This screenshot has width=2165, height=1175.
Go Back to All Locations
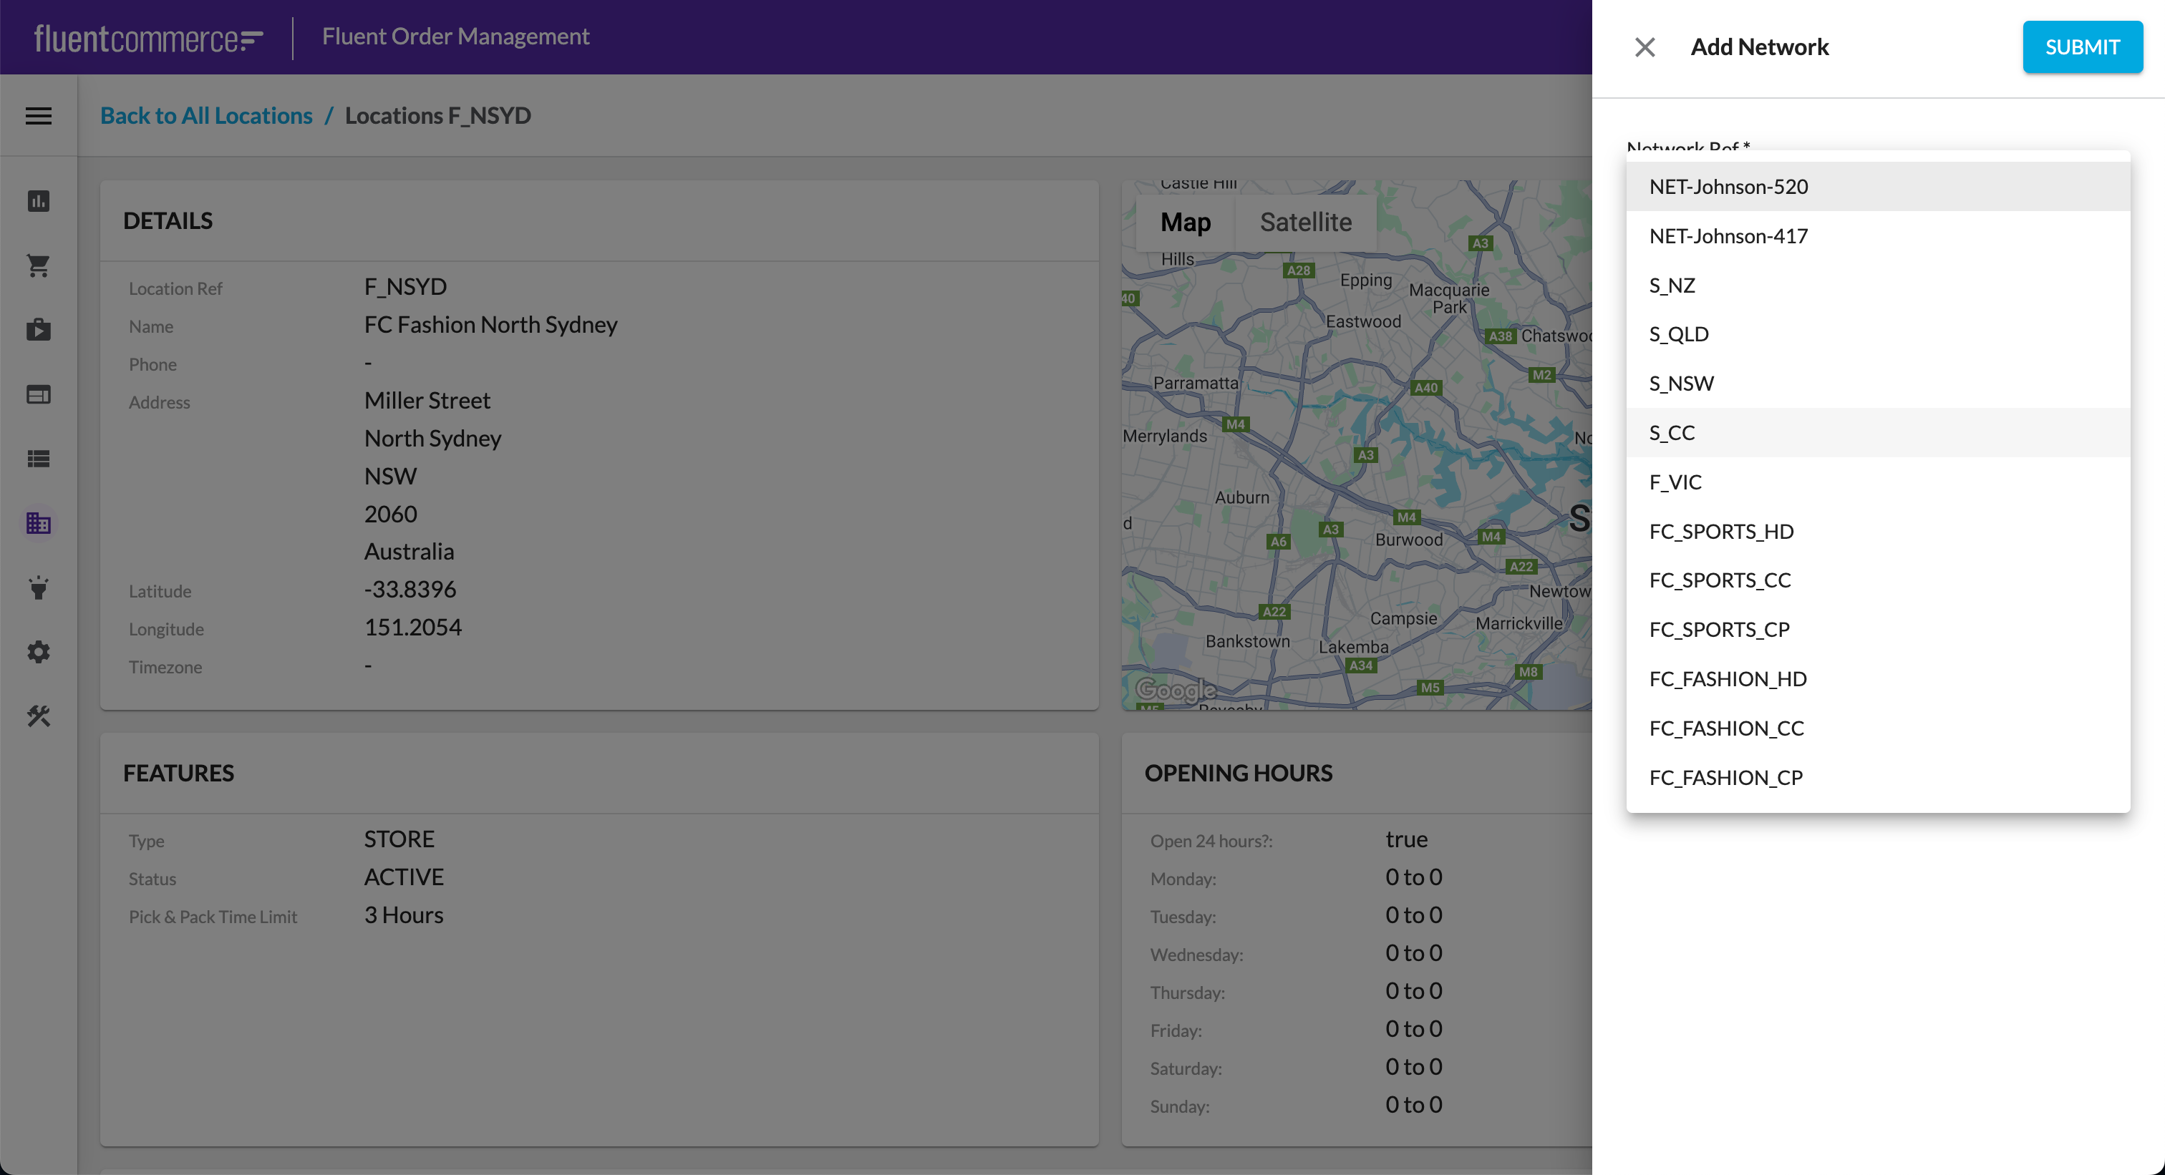pos(206,116)
